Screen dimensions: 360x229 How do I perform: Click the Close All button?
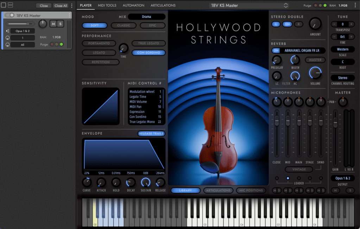[61, 6]
